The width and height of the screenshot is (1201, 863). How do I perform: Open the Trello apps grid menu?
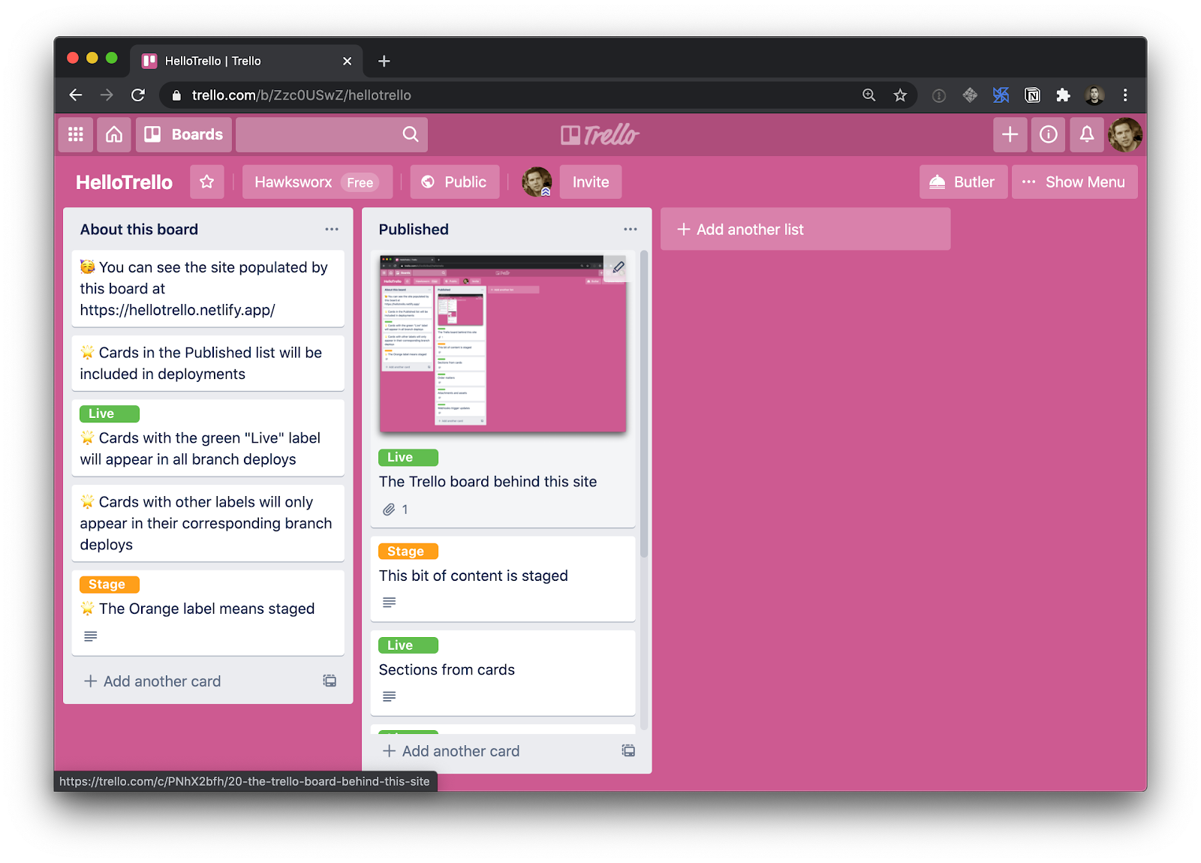click(x=76, y=134)
